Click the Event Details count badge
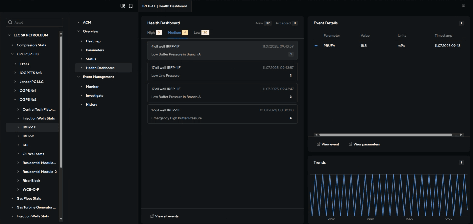The width and height of the screenshot is (473, 224). tap(461, 23)
